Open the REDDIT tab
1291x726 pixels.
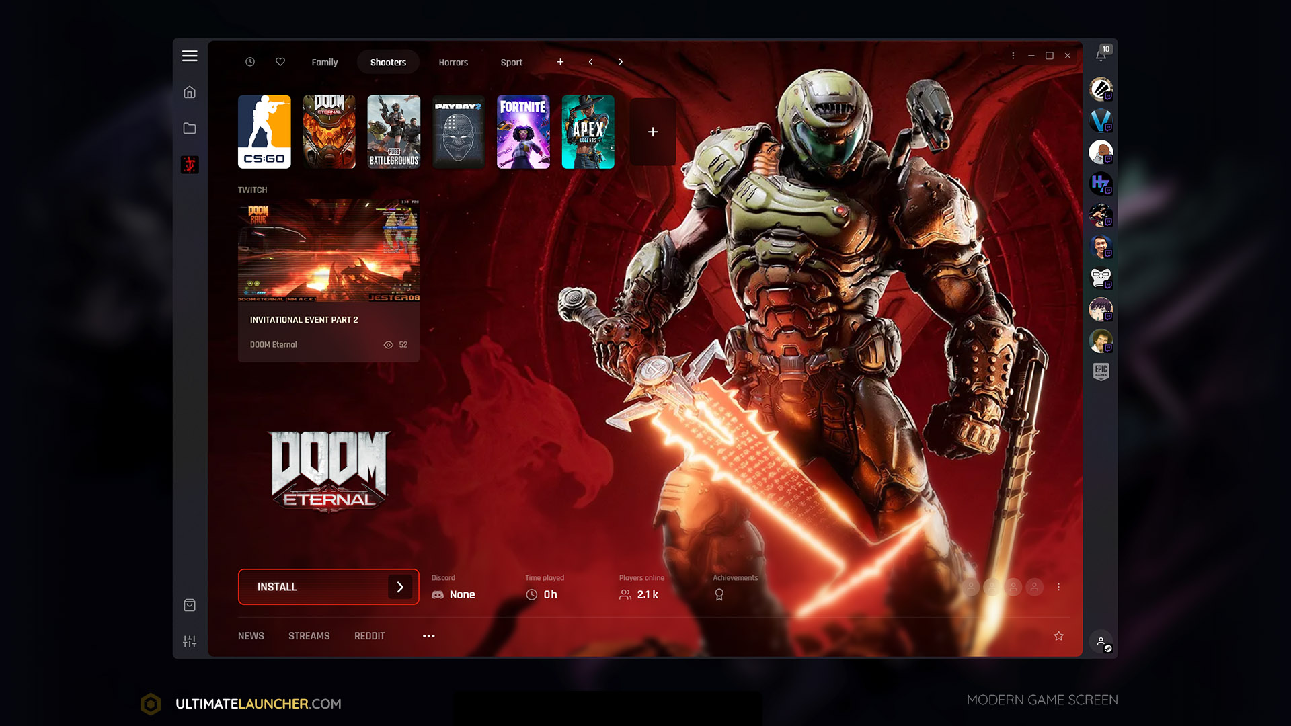click(x=370, y=636)
